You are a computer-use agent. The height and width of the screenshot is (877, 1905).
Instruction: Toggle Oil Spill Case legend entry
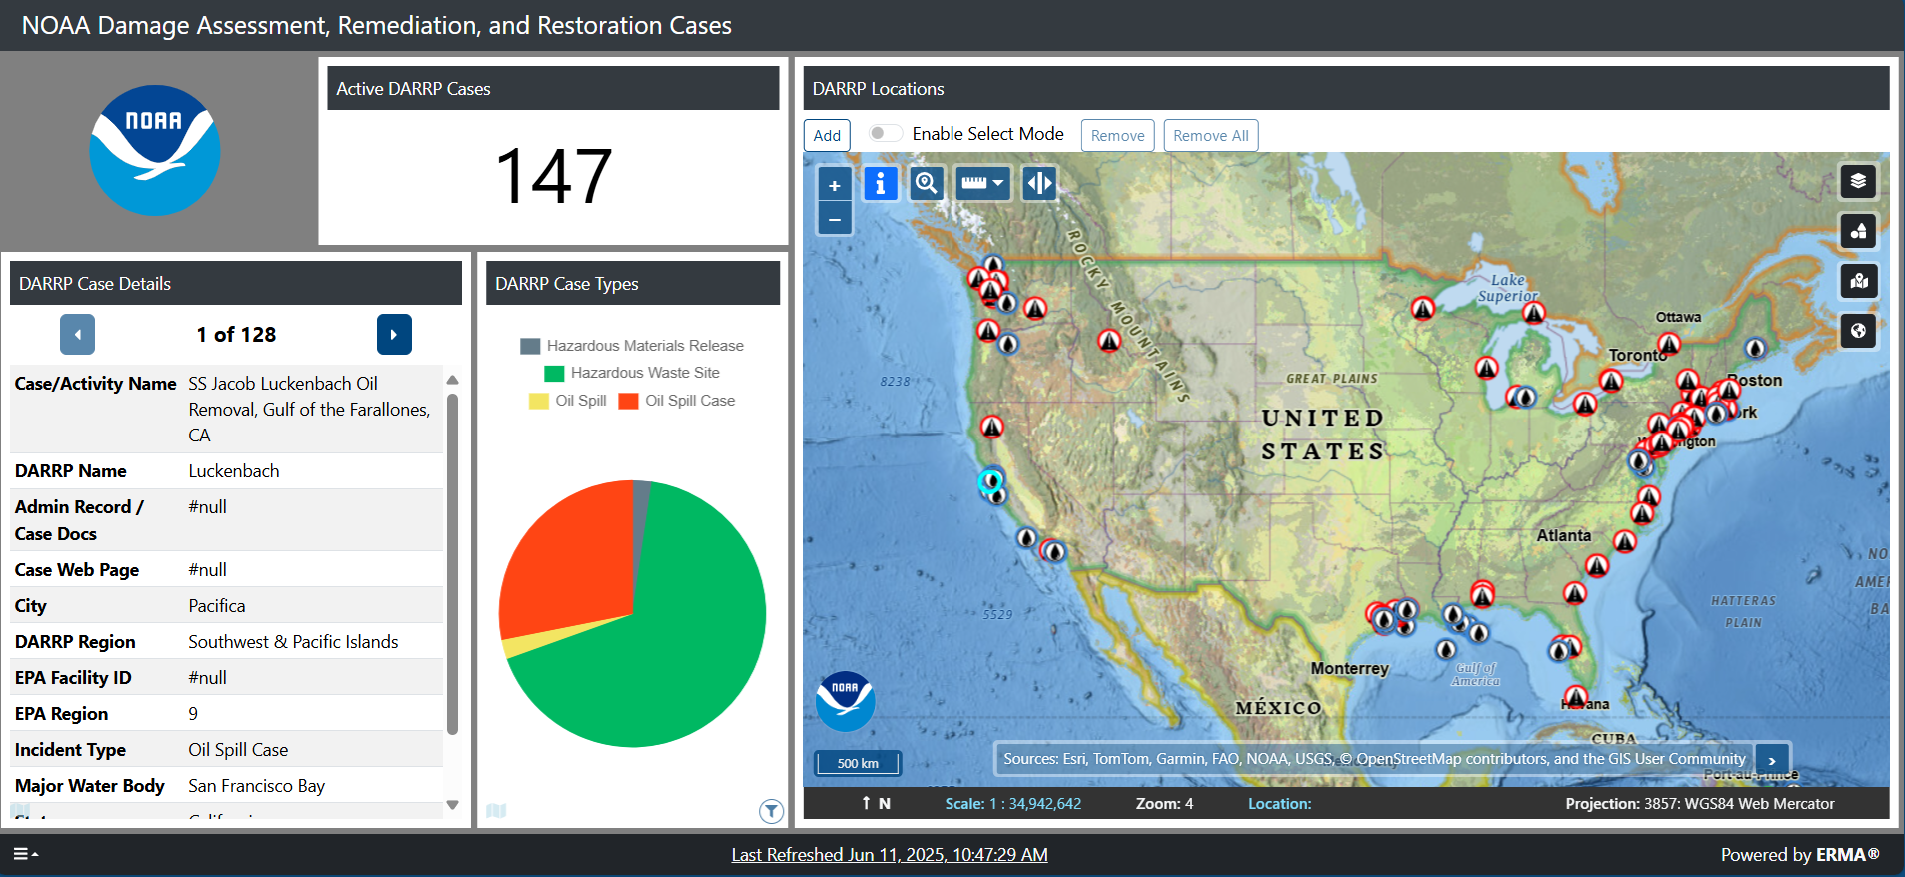(677, 401)
